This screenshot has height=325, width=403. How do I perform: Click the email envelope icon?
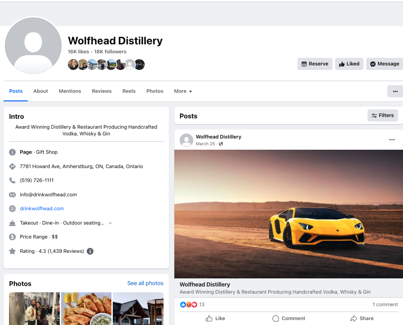(x=12, y=195)
